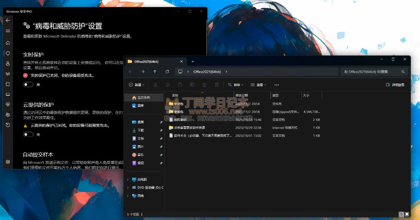Image resolution: width=420 pixels, height=220 pixels.
Task: Click Explorer forward arrow
Action: (x=142, y=72)
